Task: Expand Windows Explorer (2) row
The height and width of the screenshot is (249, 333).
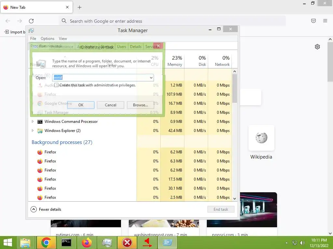Action: point(33,131)
